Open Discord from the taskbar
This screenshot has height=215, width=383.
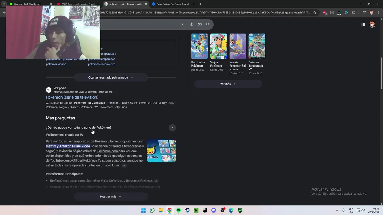coord(214,210)
